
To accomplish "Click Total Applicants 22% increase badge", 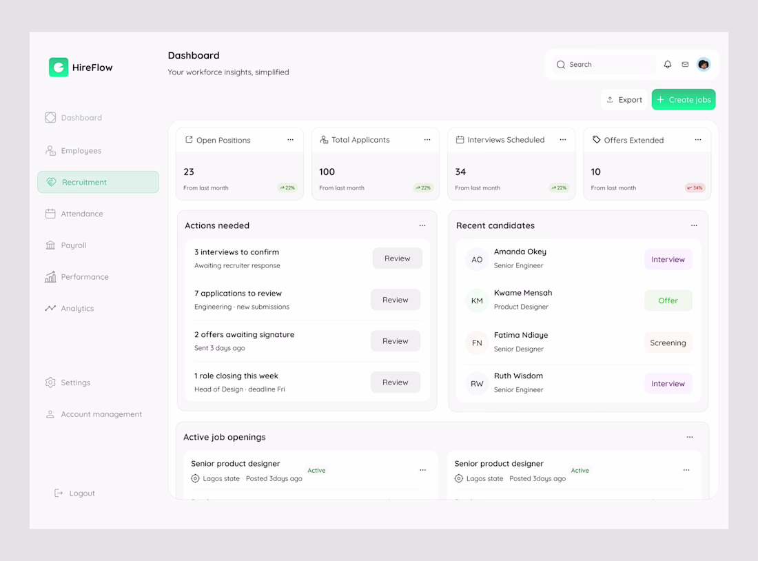I will pyautogui.click(x=423, y=187).
